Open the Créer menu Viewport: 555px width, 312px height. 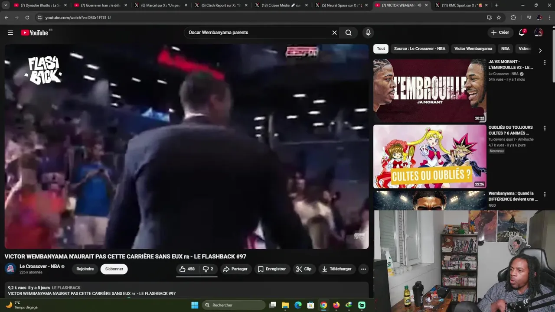coord(500,32)
